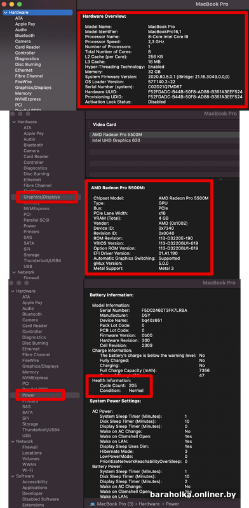Select NVMExpress in Battery Information window sidebar

click(x=35, y=378)
